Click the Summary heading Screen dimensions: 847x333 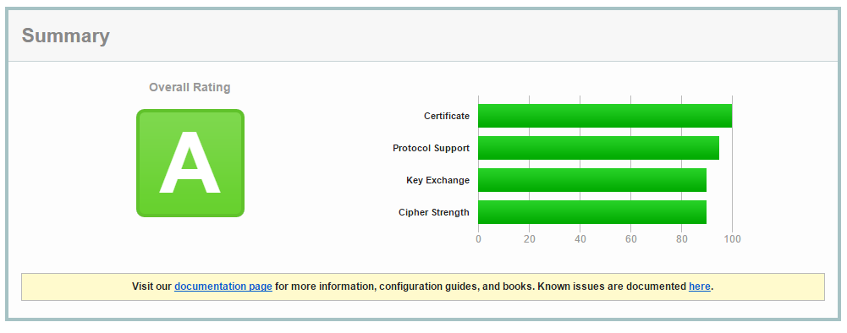click(x=65, y=35)
